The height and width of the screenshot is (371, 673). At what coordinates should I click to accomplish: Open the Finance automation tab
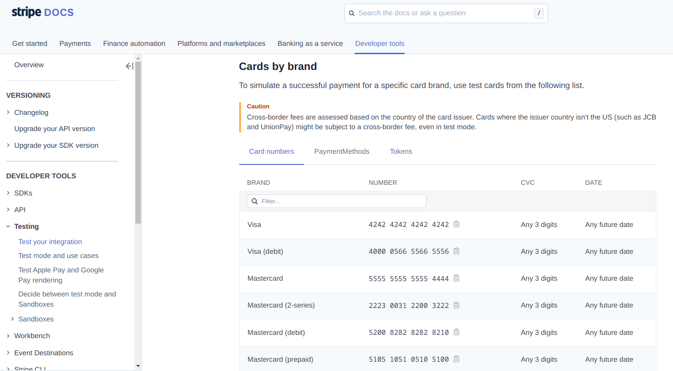[x=134, y=44]
